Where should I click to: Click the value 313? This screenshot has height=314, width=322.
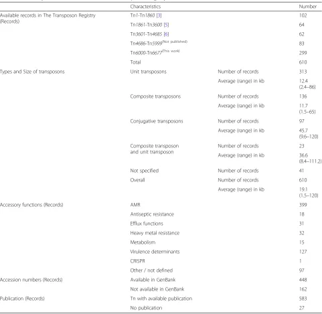pos(303,72)
